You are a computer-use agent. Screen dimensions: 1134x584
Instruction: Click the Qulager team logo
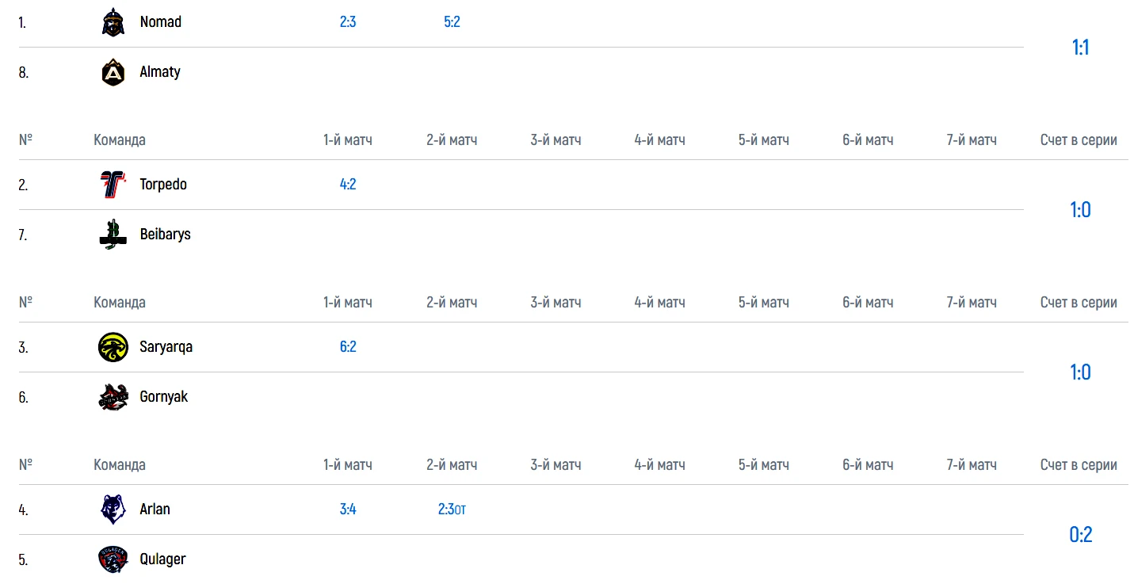[x=113, y=559]
